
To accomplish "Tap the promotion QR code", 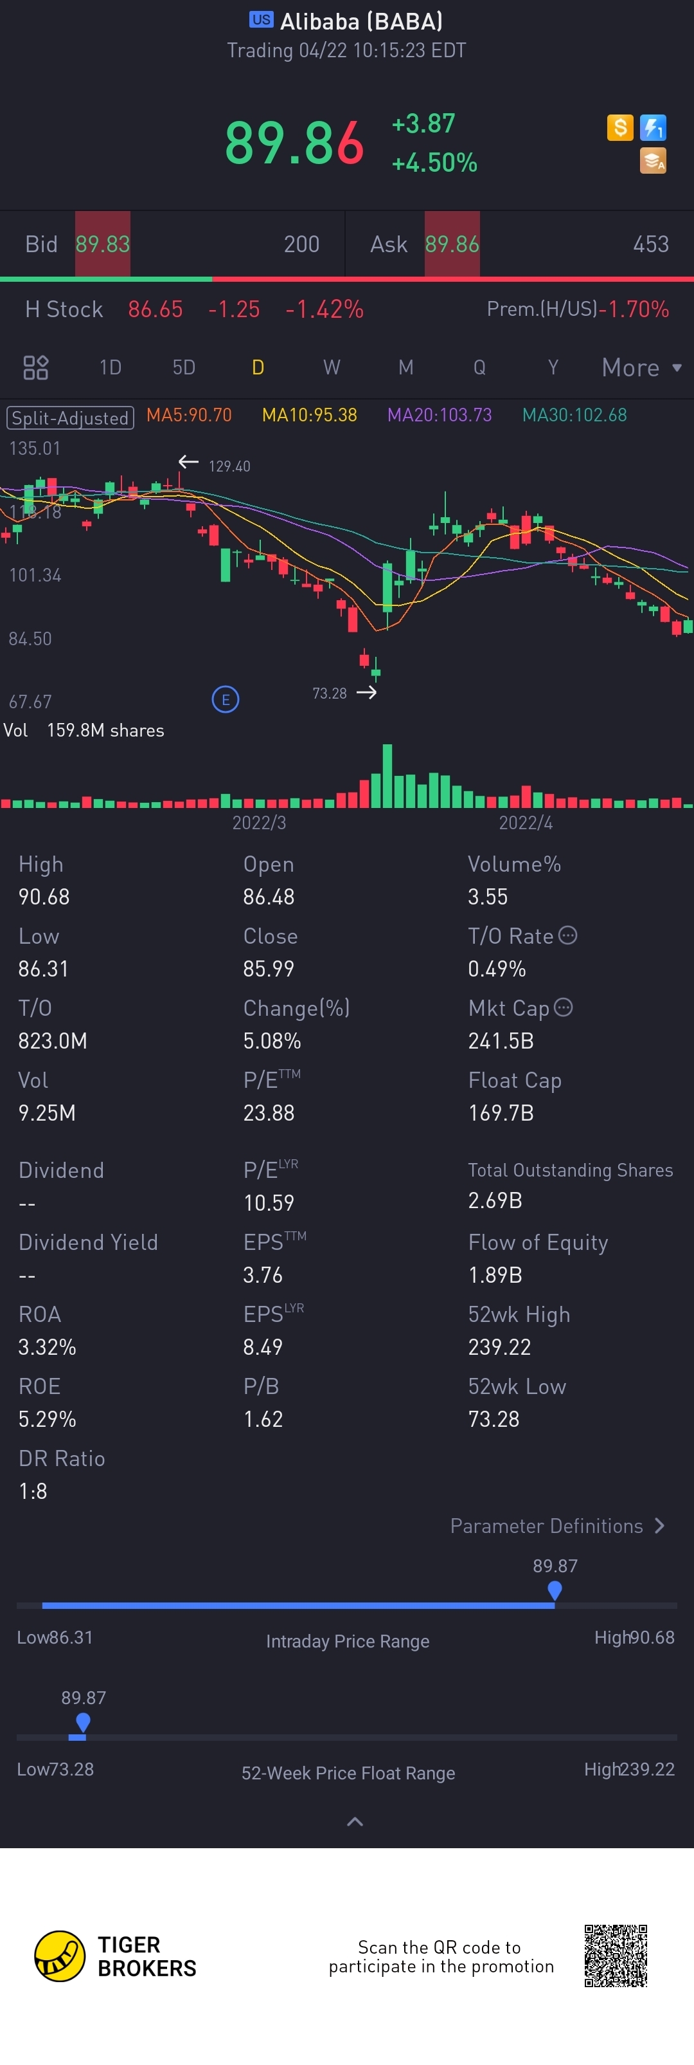I will (616, 1956).
